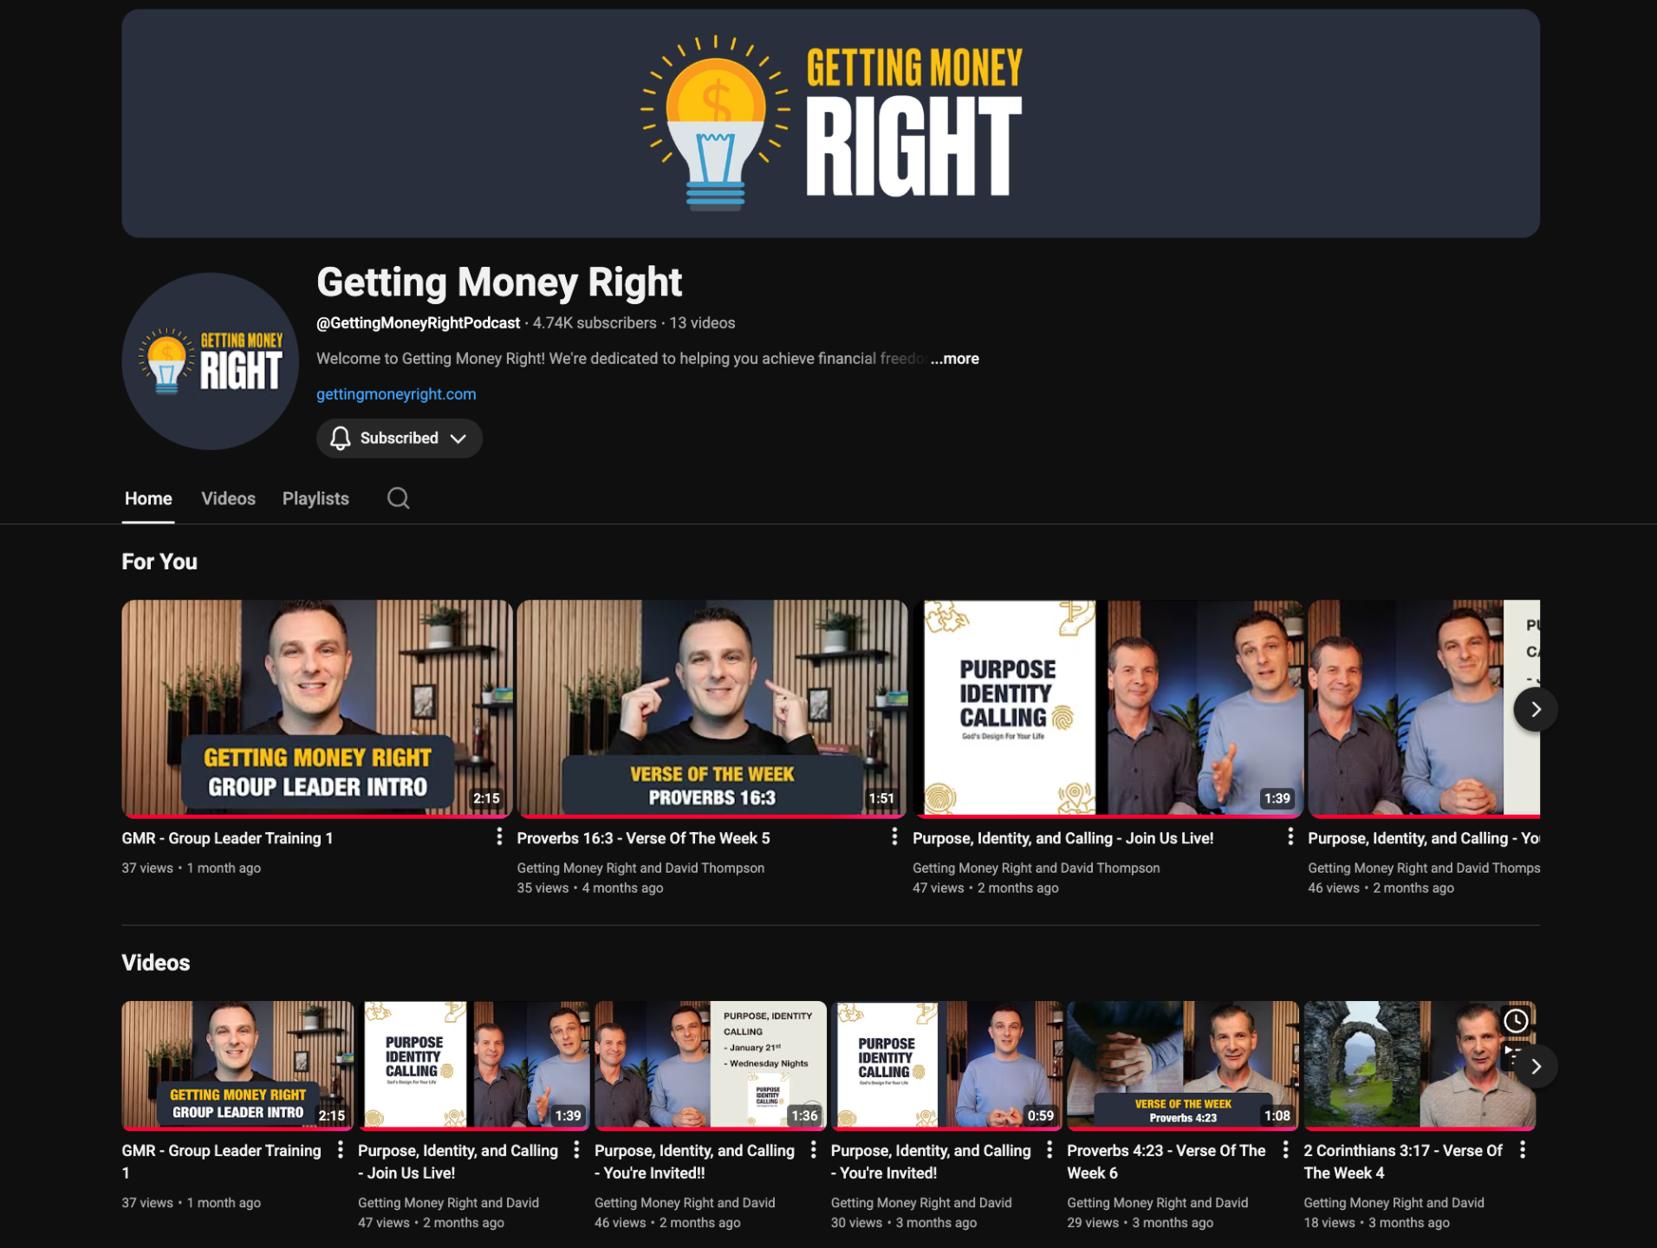The width and height of the screenshot is (1657, 1248).
Task: Show next videos in Videos carousel
Action: tap(1535, 1067)
